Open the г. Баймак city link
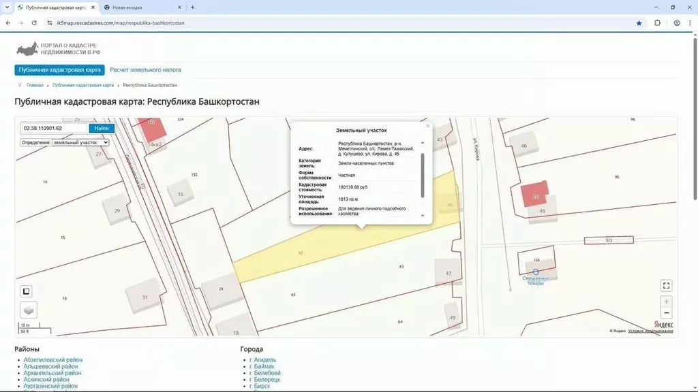The height and width of the screenshot is (392, 698). click(263, 367)
